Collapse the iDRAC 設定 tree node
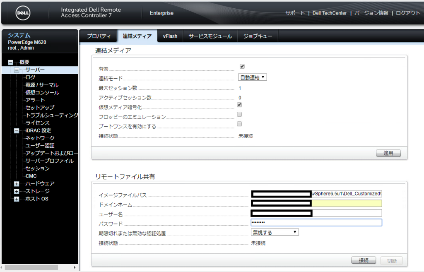This screenshot has width=424, height=272. [17, 130]
